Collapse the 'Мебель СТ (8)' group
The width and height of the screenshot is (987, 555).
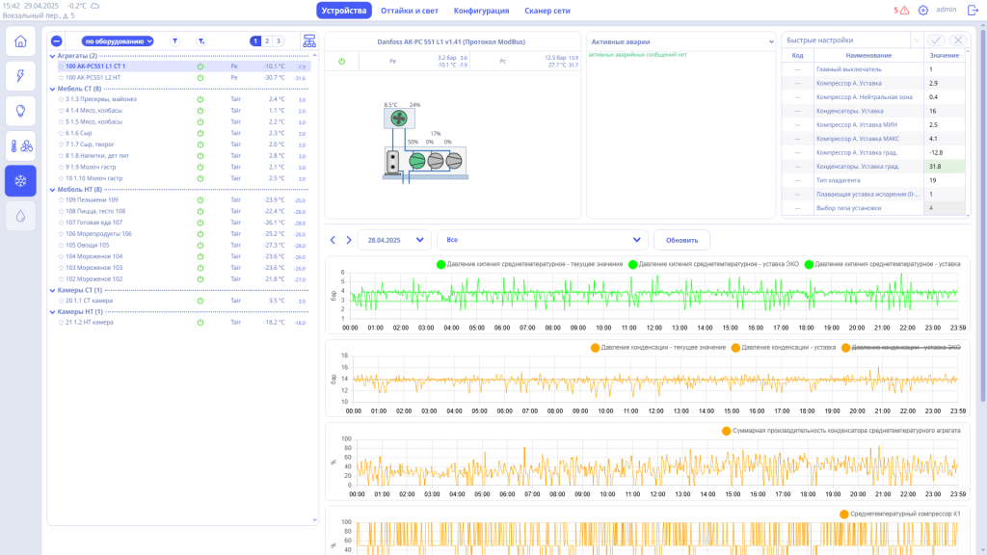53,87
